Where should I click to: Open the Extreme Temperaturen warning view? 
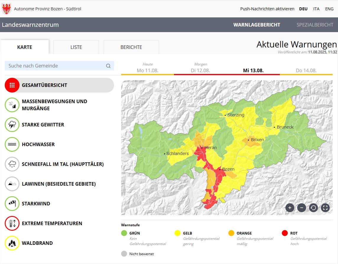pos(12,223)
